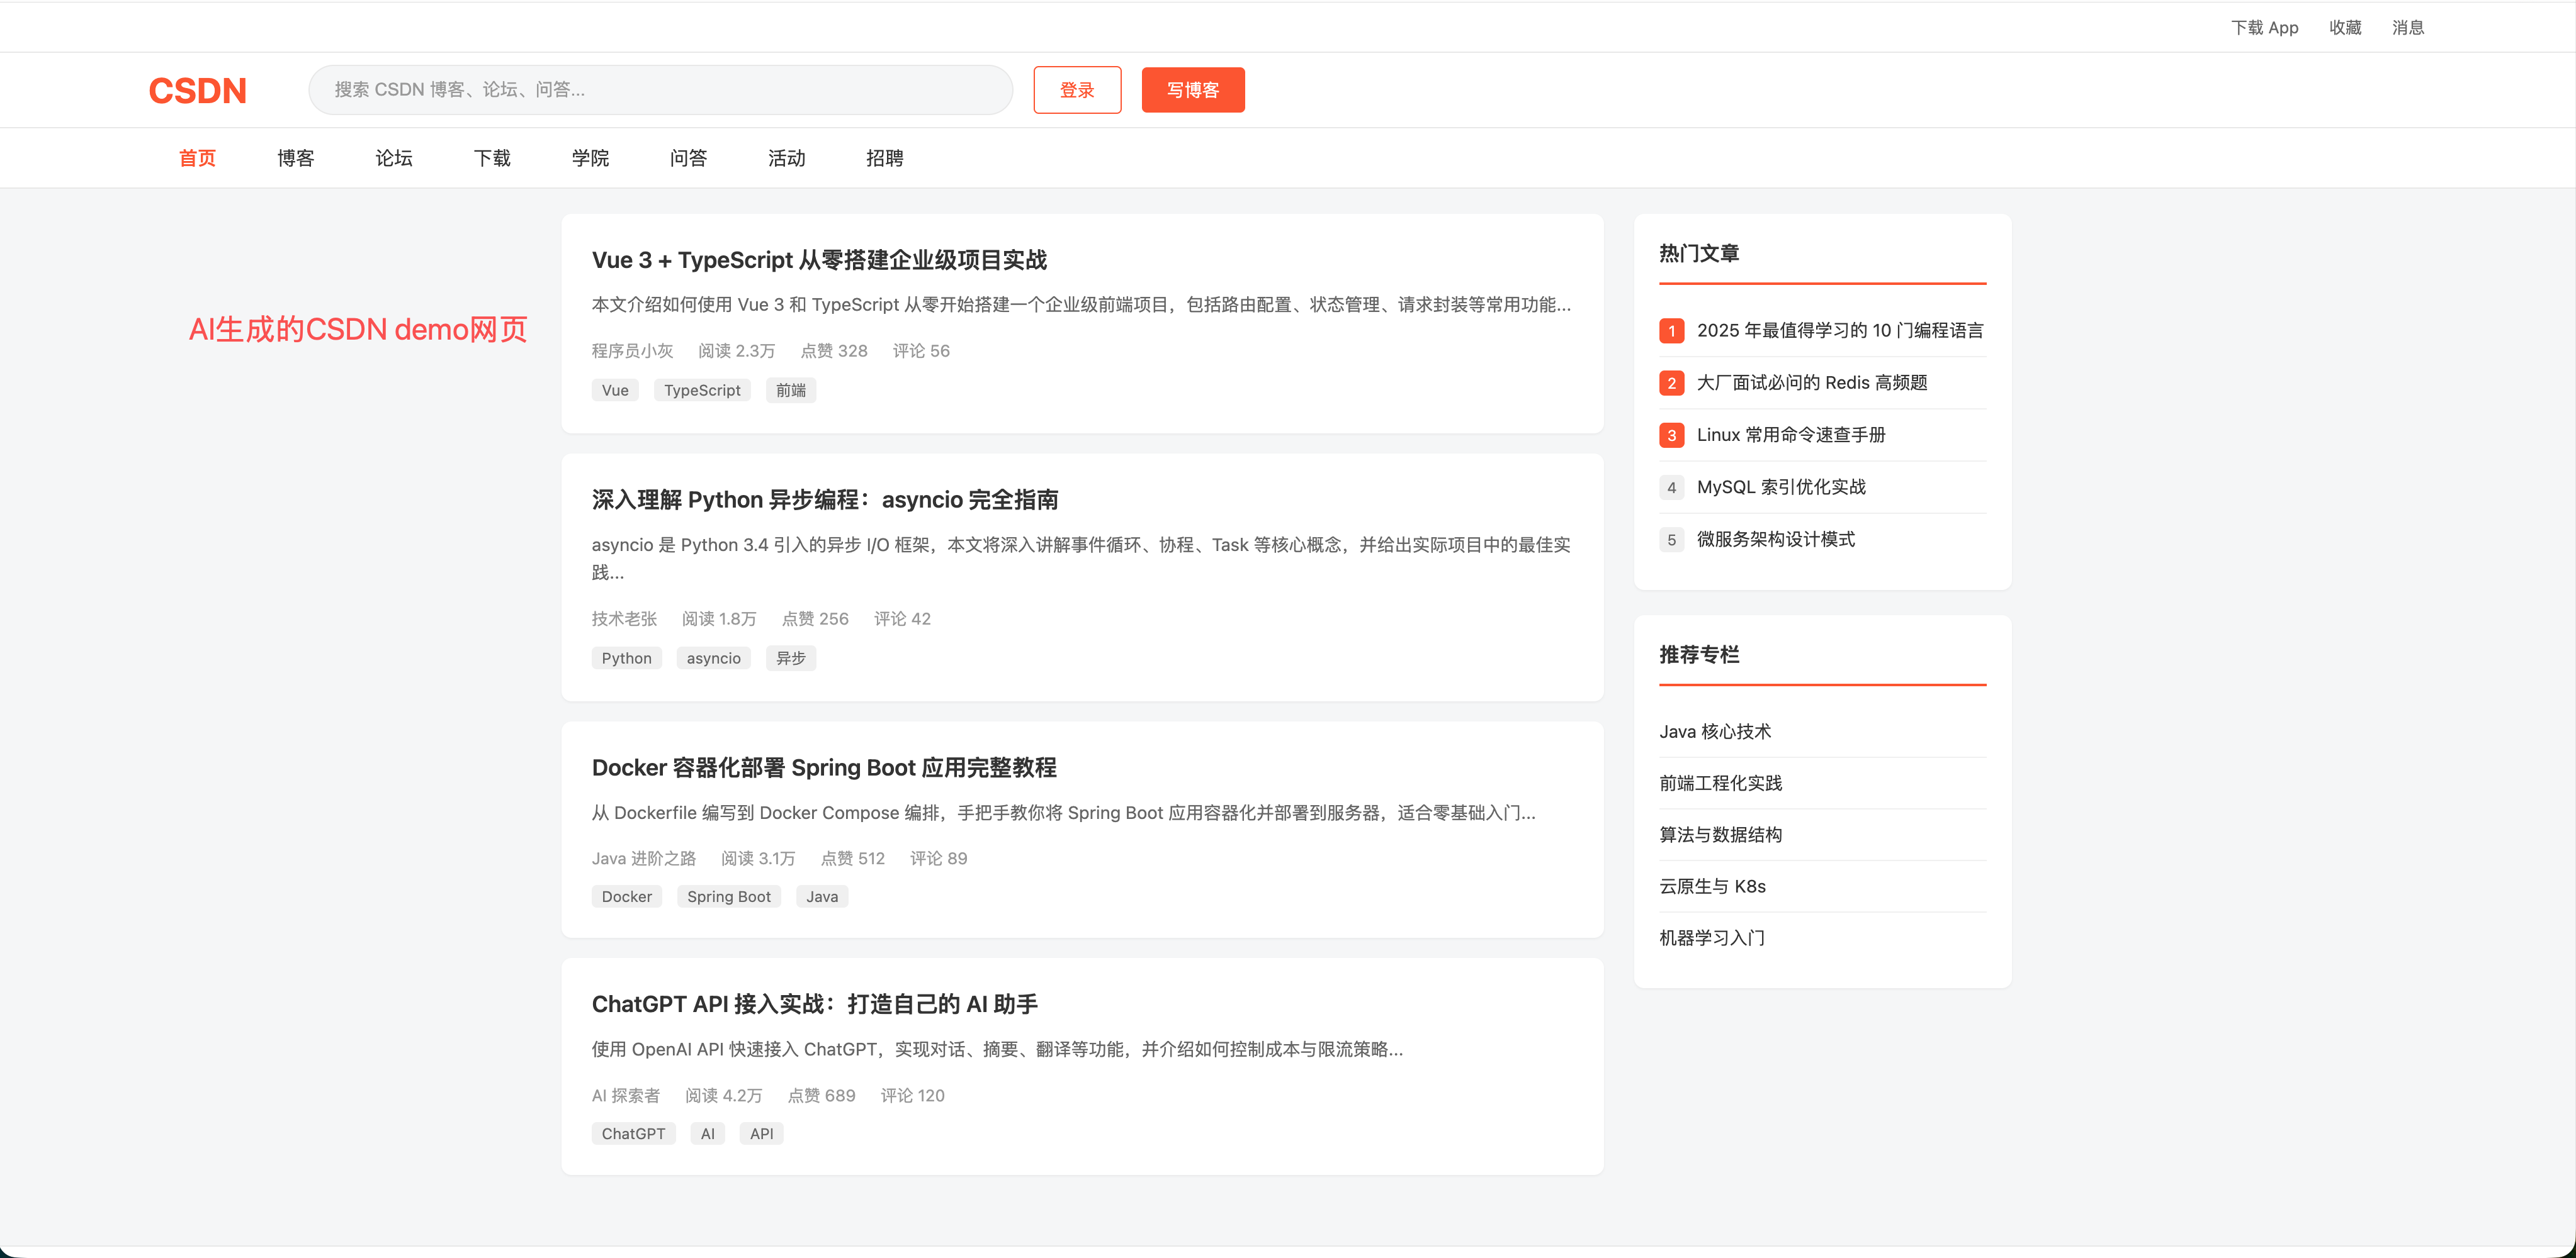Open the Java 核心技术 column
The width and height of the screenshot is (2576, 1258).
pyautogui.click(x=1715, y=732)
